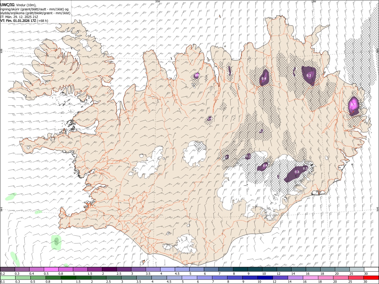Click the bright pink swatch above 0.5 in the snow scale
The width and height of the screenshot is (379, 284).
click(51, 269)
